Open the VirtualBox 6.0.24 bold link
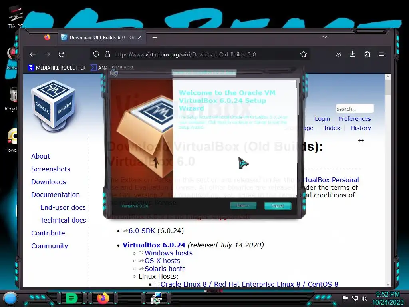Screen dimensions: 409x307 (x=154, y=245)
